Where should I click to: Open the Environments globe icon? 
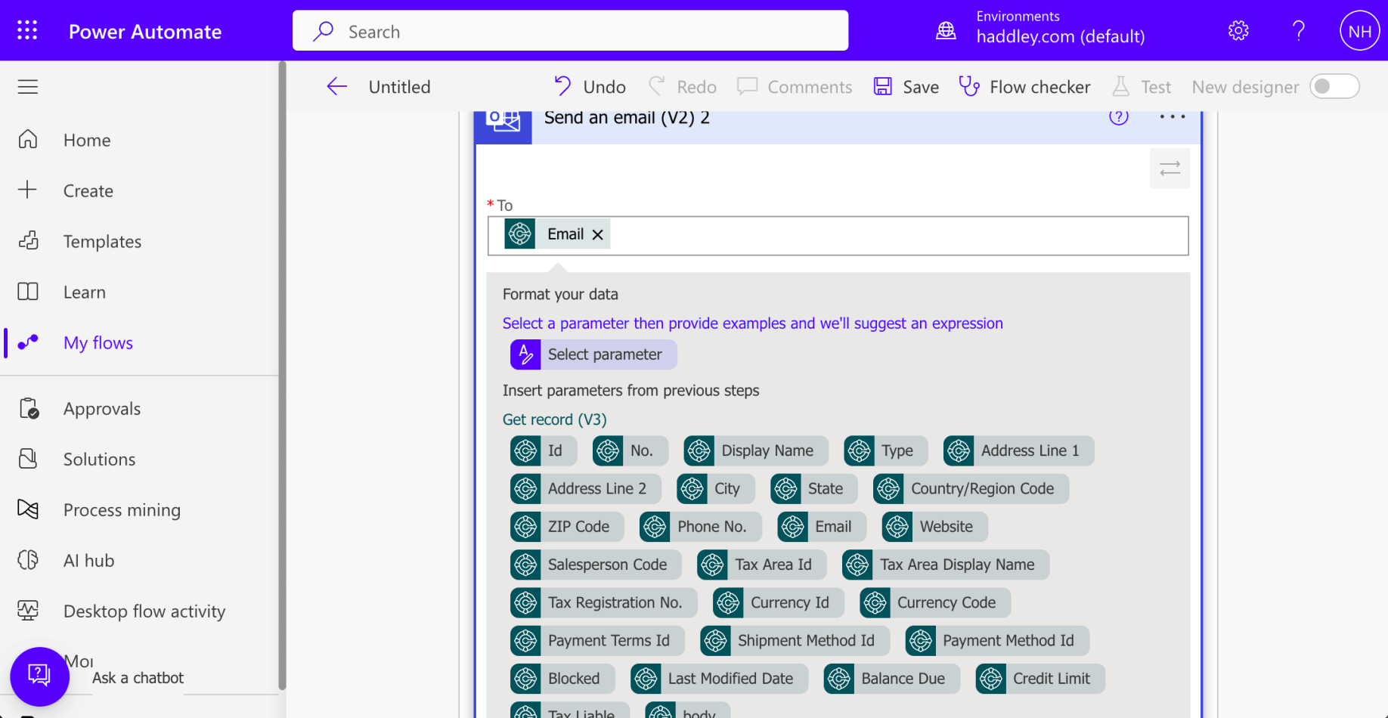(946, 30)
